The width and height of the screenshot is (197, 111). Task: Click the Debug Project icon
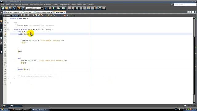[58, 8]
